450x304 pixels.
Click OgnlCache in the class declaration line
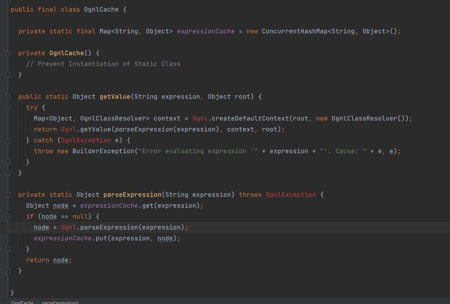click(x=102, y=9)
